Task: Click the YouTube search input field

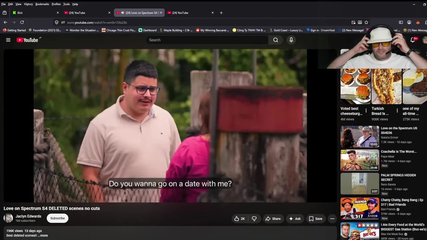Action: point(207,40)
